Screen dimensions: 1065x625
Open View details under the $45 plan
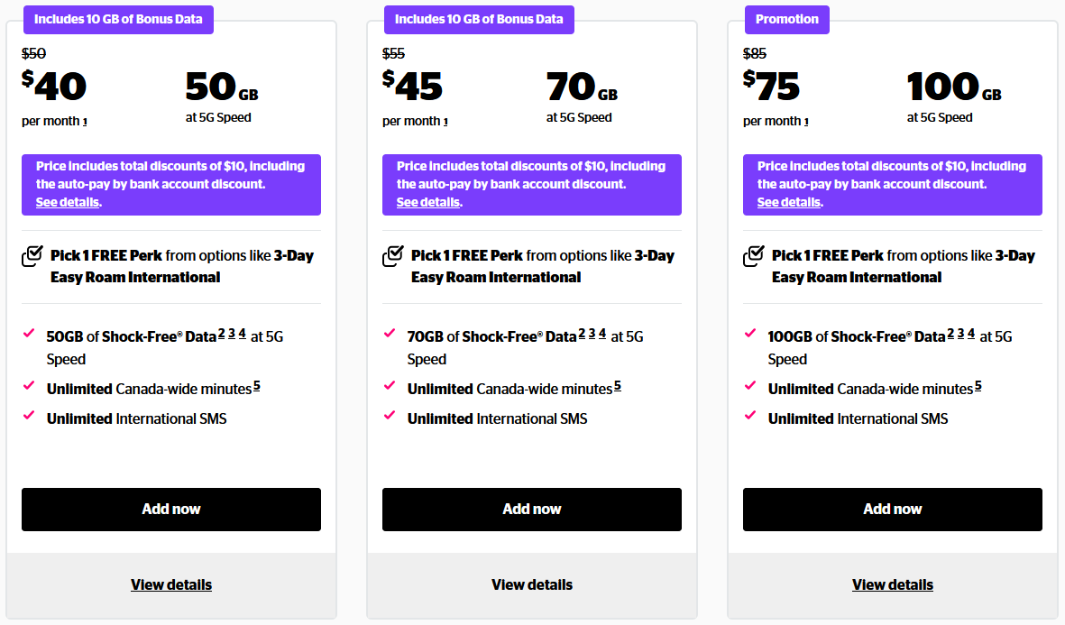click(532, 584)
